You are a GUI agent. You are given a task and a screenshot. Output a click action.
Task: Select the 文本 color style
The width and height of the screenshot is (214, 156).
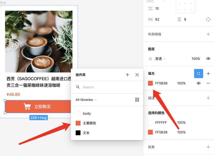(86, 133)
